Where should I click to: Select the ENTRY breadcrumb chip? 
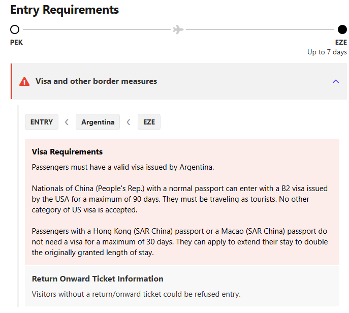[42, 122]
